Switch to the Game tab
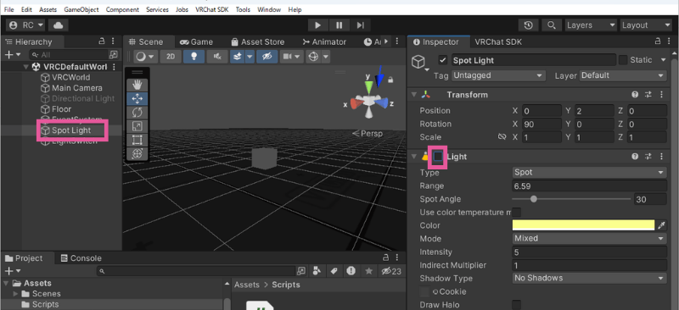Screen dimensions: 679x310 pos(197,42)
